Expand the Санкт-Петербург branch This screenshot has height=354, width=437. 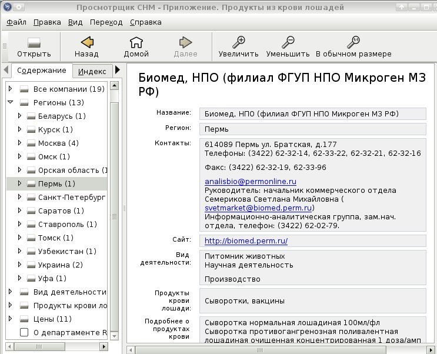point(19,196)
